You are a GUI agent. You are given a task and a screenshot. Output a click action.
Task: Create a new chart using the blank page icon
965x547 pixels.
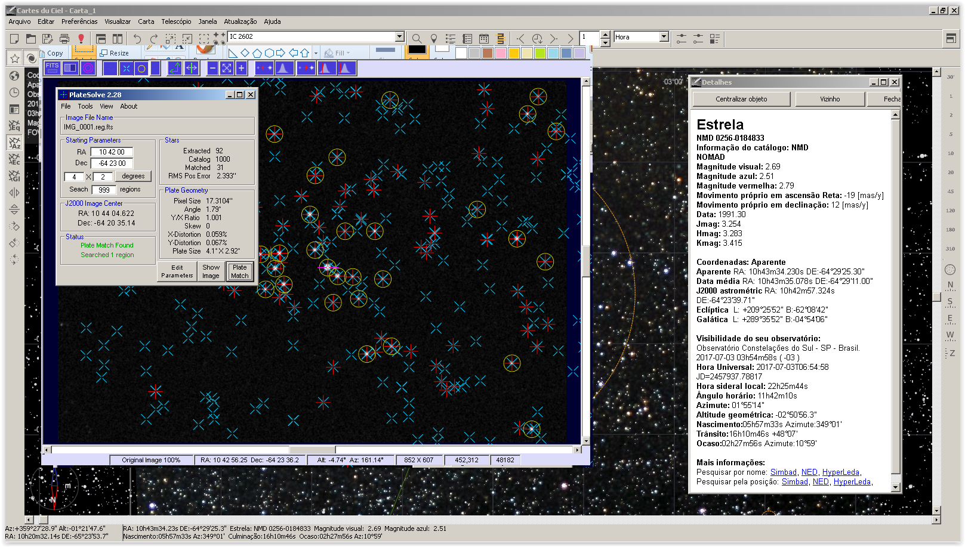pyautogui.click(x=14, y=39)
